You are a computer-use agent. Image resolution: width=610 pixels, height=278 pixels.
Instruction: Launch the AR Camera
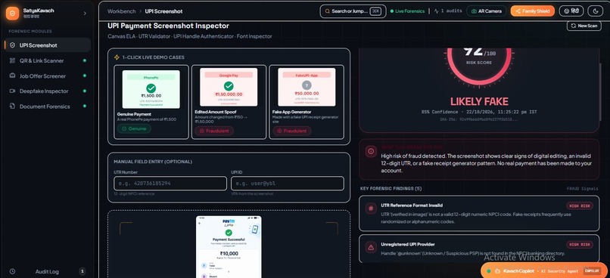click(487, 11)
